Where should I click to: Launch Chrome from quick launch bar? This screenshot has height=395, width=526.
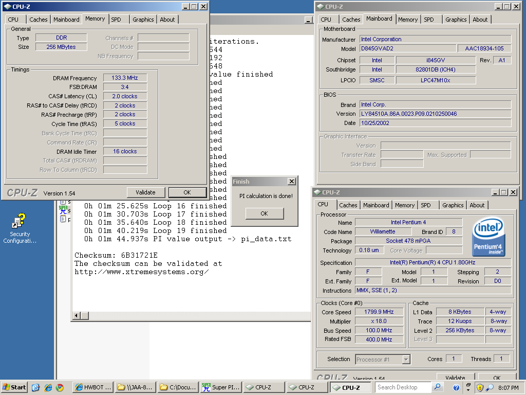60,388
